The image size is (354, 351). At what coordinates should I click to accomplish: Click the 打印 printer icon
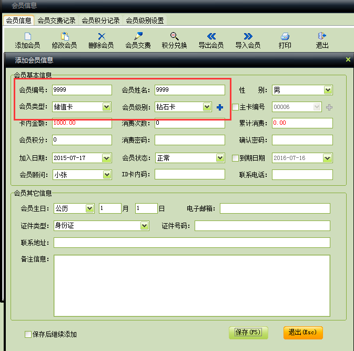coord(285,36)
